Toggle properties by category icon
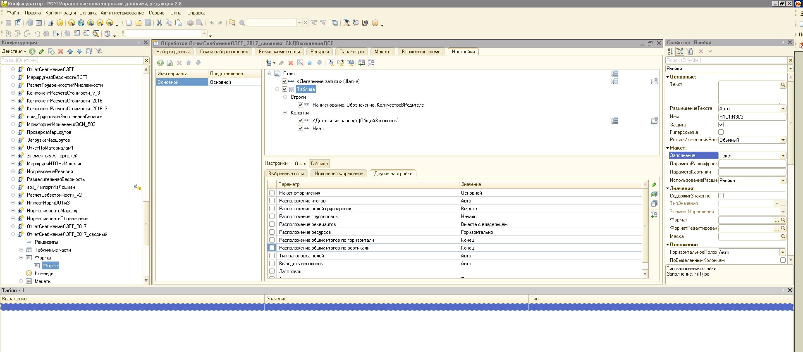Image resolution: width=803 pixels, height=352 pixels. [680, 51]
